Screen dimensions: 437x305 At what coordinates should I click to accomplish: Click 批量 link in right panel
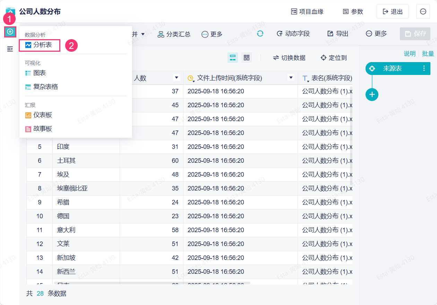(x=428, y=53)
